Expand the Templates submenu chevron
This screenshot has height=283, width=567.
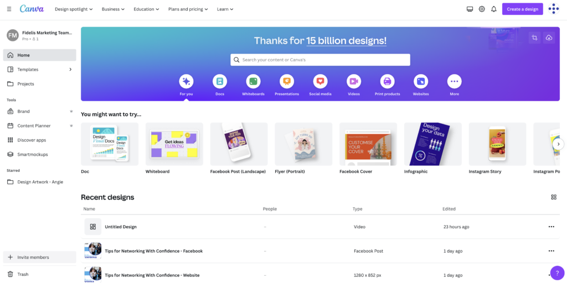click(70, 70)
